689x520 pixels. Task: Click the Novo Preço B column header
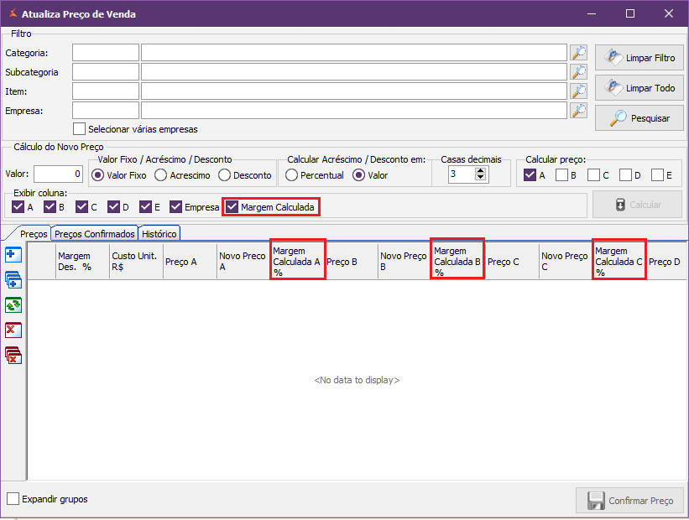pos(405,262)
